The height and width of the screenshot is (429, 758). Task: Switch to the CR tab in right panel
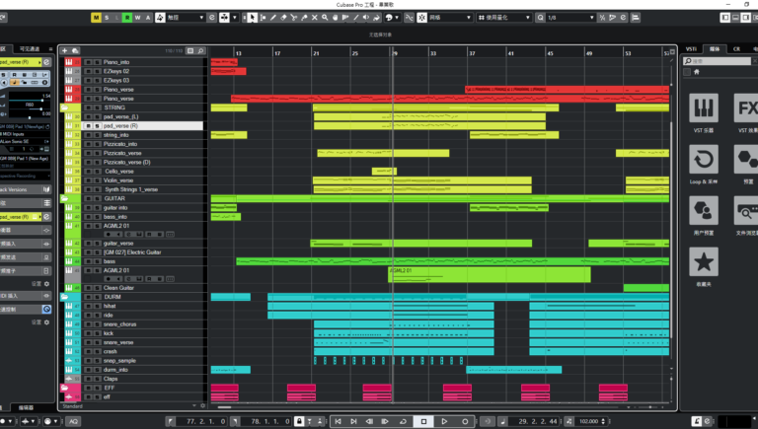[x=736, y=47]
